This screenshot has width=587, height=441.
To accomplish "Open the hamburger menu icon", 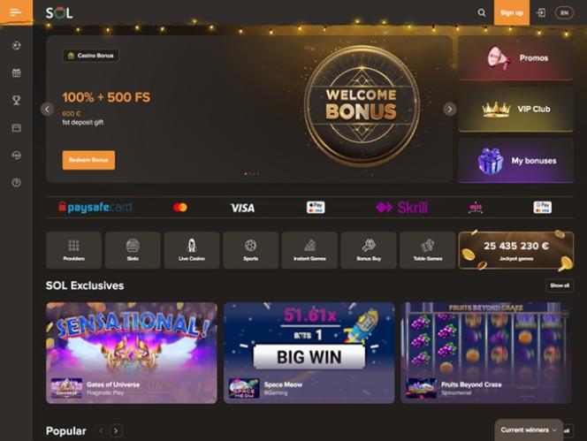I will click(x=16, y=12).
